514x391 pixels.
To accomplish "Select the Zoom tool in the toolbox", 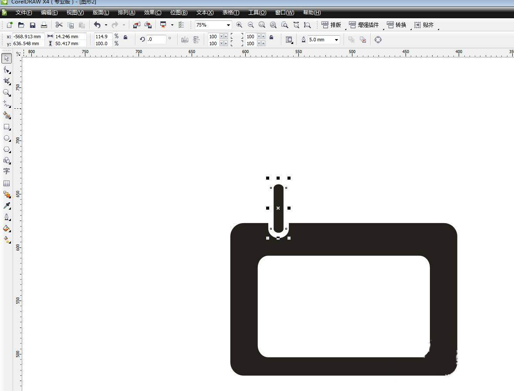I will [7, 93].
